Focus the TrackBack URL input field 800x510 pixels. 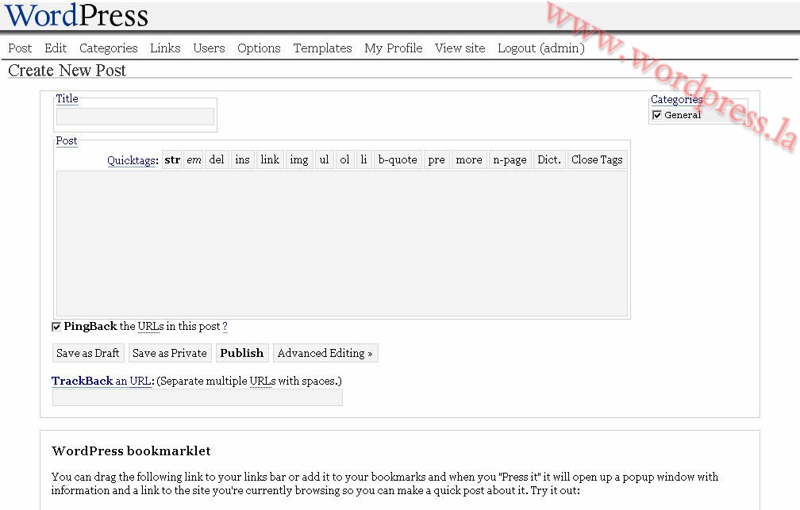point(198,398)
